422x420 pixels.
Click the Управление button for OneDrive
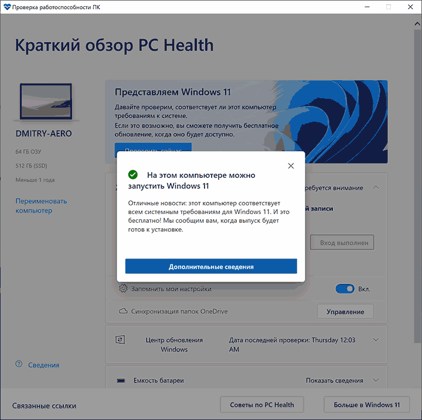(345, 312)
